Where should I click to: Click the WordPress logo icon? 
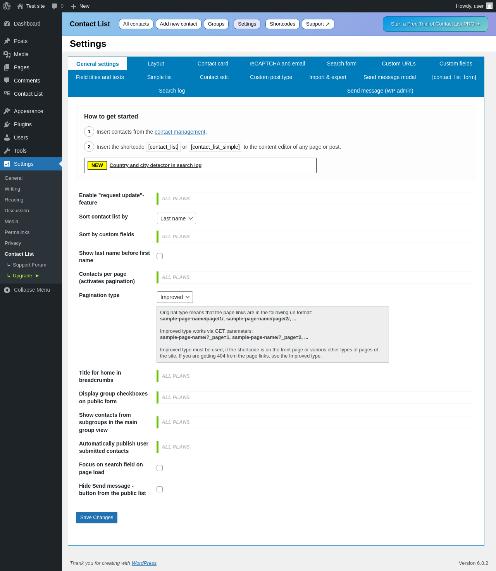(7, 6)
